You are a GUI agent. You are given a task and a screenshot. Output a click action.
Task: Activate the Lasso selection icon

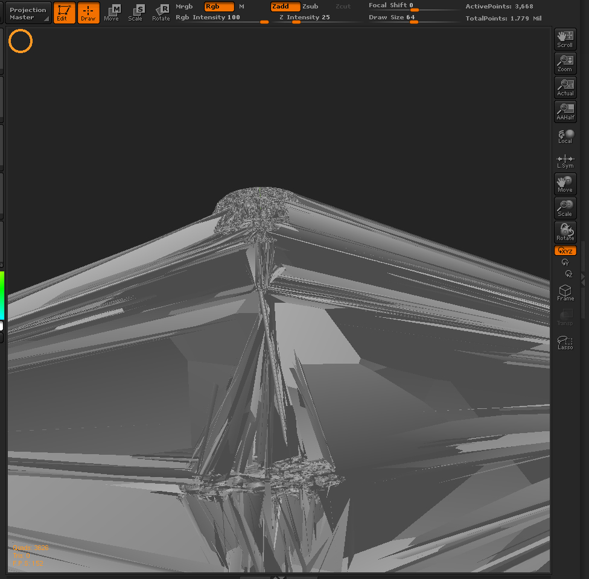tap(565, 342)
